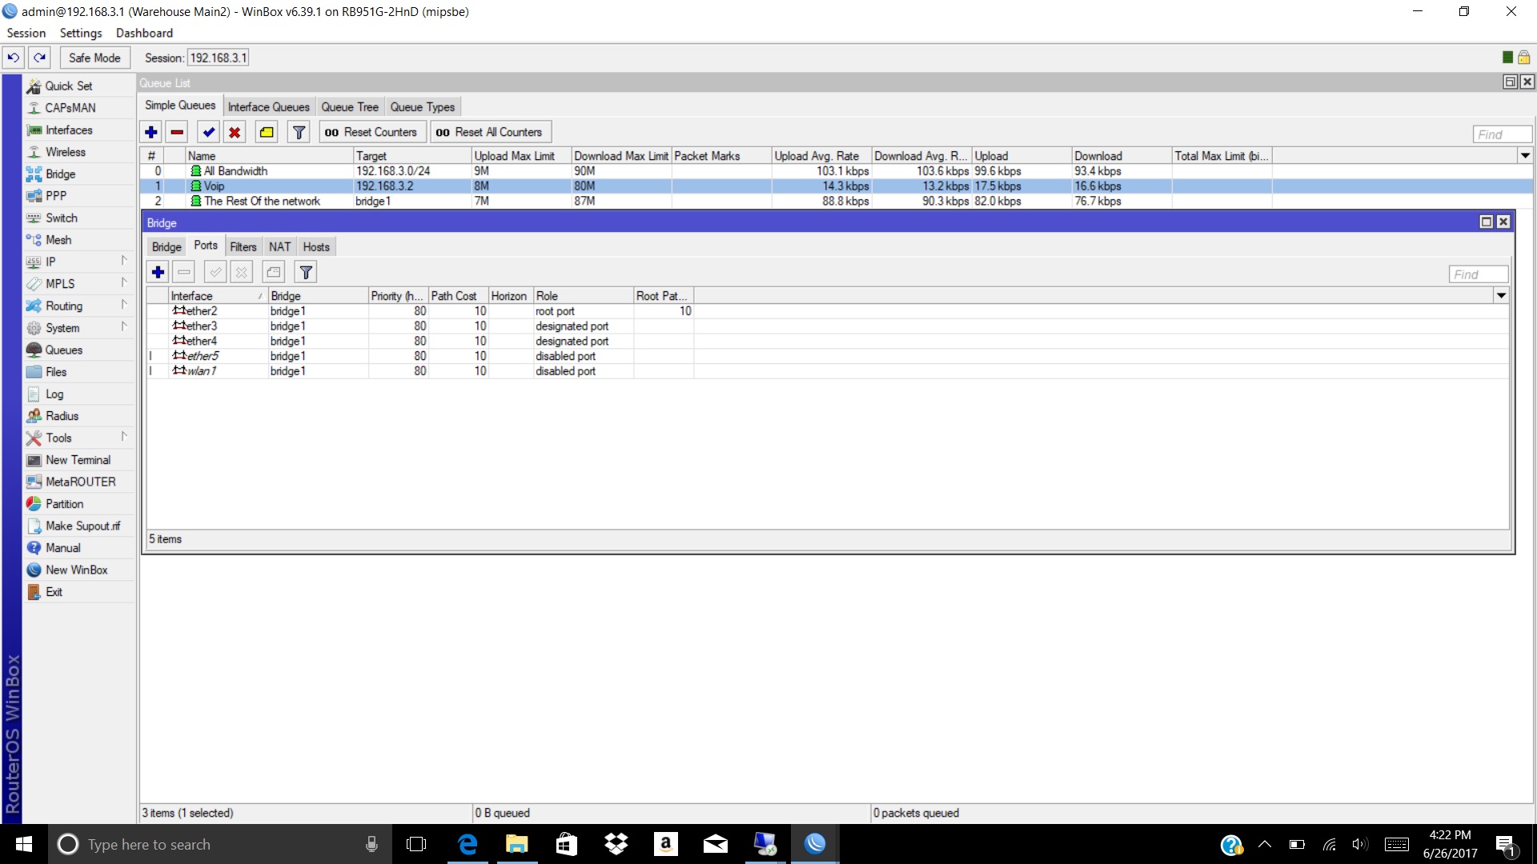Viewport: 1537px width, 864px height.
Task: Add a new simple queue
Action: pyautogui.click(x=151, y=132)
